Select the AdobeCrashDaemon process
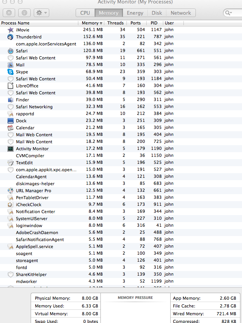Viewport: 242px width, 323px height. pyautogui.click(x=121, y=233)
